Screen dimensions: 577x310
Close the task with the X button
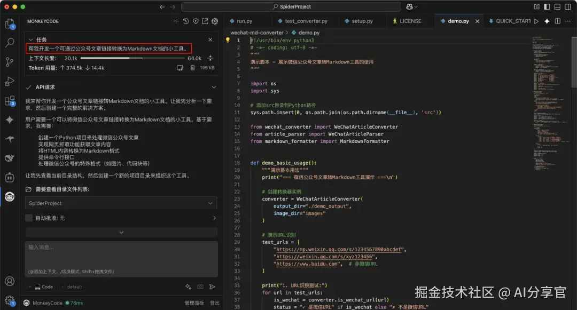210,39
